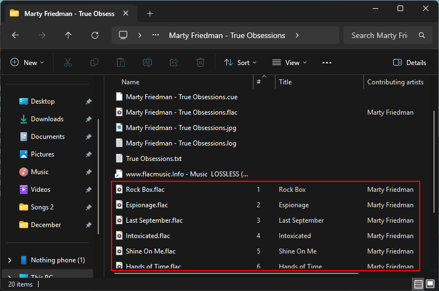Click the Share icon in toolbar
Viewport: 439px width, 291px height.
[x=174, y=63]
